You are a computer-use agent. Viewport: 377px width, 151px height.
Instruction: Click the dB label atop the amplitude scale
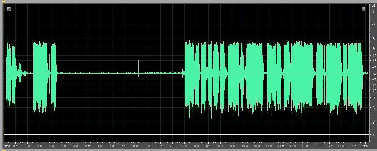tap(373, 6)
